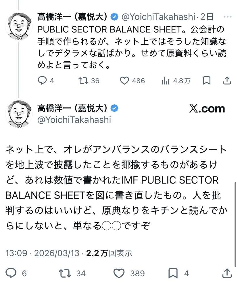The width and height of the screenshot is (238, 286).
Task: Bookmark the main tweet with 4 bookmarks
Action: coord(173,272)
